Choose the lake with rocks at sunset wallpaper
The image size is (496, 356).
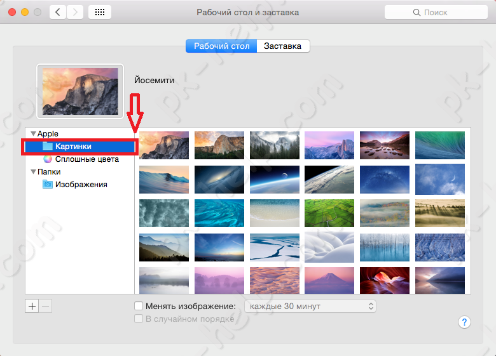coord(385,145)
